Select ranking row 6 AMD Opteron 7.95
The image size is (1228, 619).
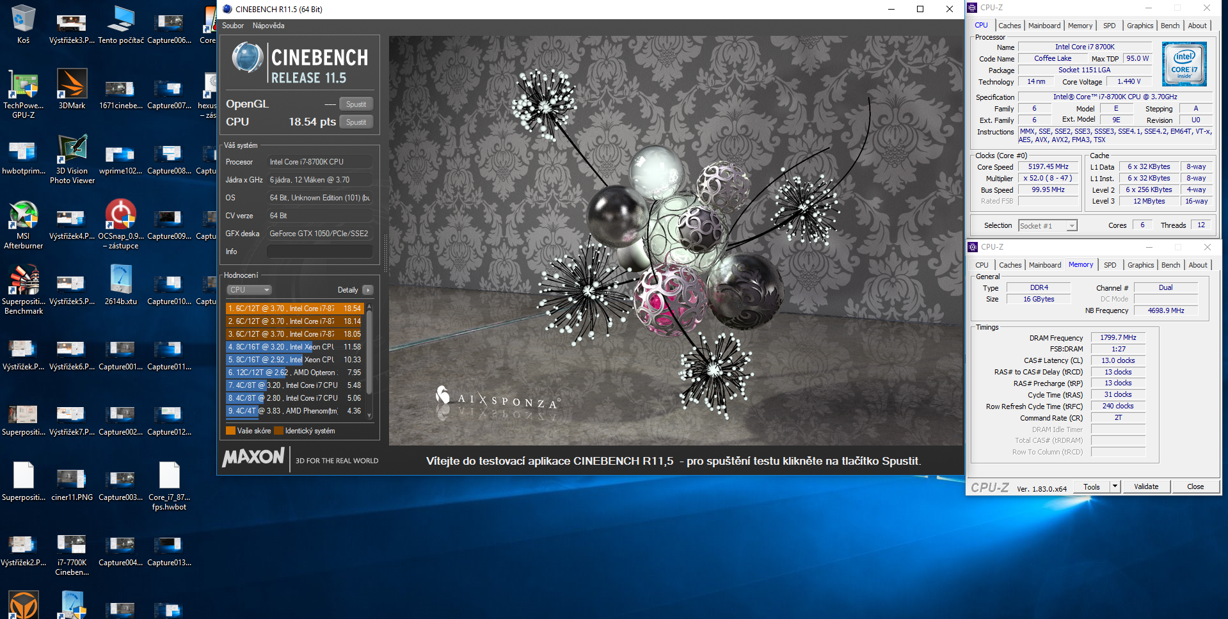pos(294,373)
